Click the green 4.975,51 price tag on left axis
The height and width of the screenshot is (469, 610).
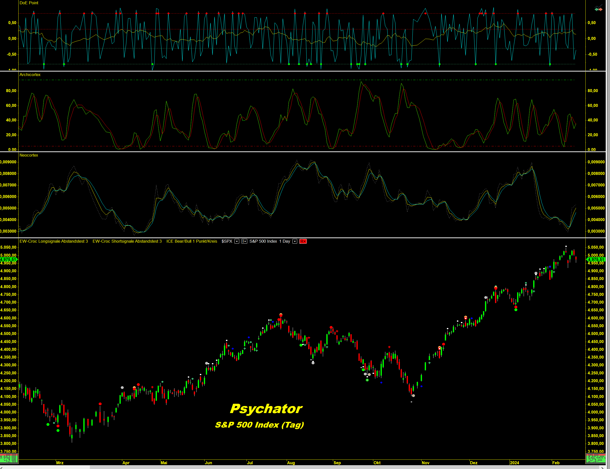coord(8,260)
